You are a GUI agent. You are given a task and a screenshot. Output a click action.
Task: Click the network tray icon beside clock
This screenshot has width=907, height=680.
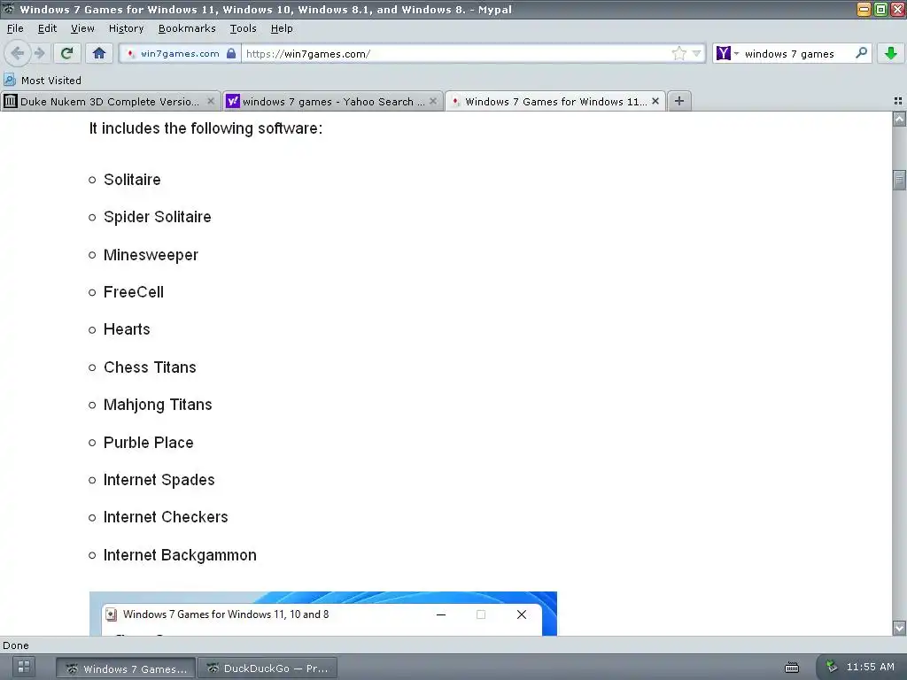[832, 667]
